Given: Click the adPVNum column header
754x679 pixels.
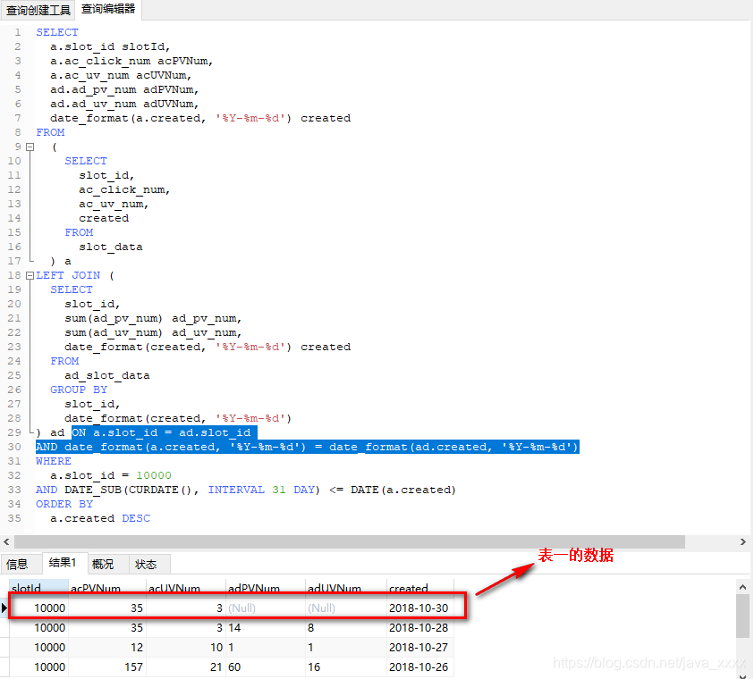Looking at the screenshot, I should (x=266, y=588).
